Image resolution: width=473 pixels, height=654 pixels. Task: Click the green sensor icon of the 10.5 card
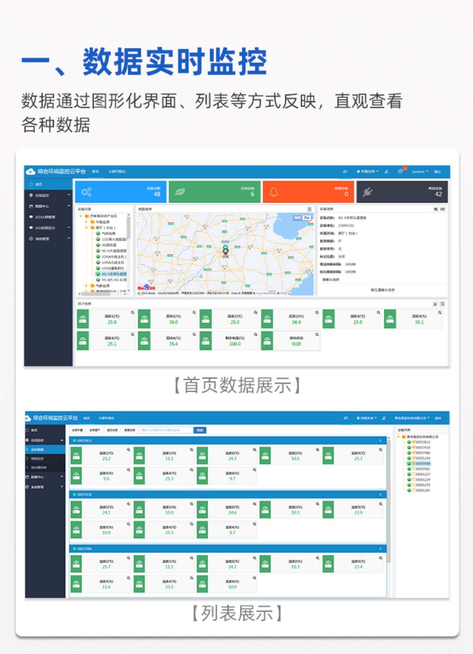click(x=265, y=456)
